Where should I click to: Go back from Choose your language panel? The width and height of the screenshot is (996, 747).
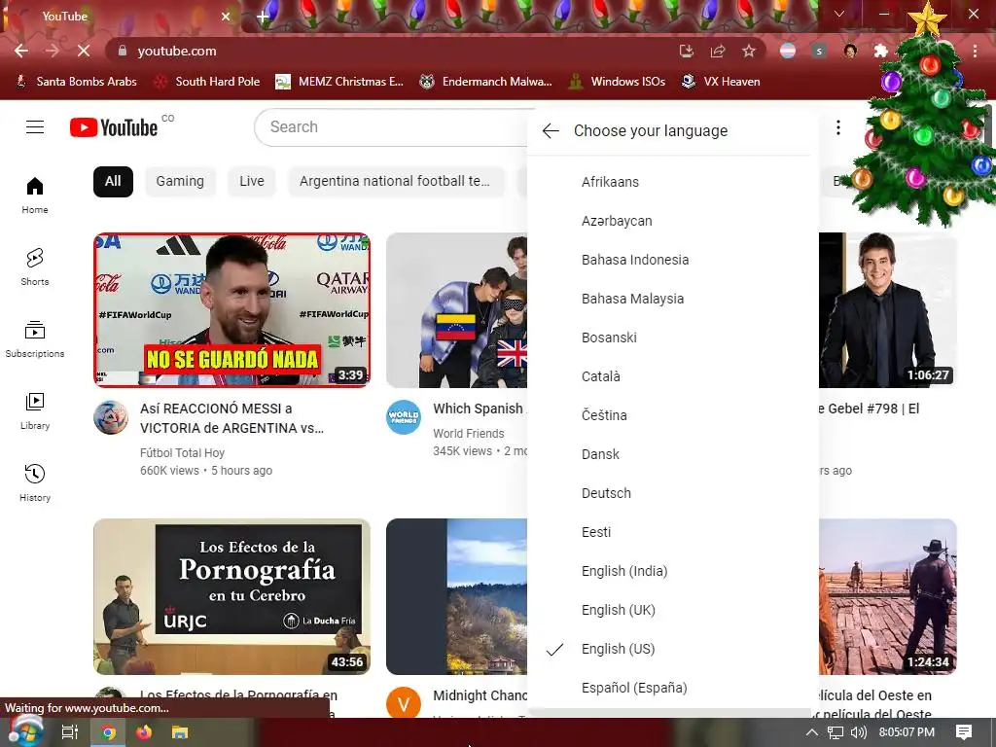pos(551,131)
